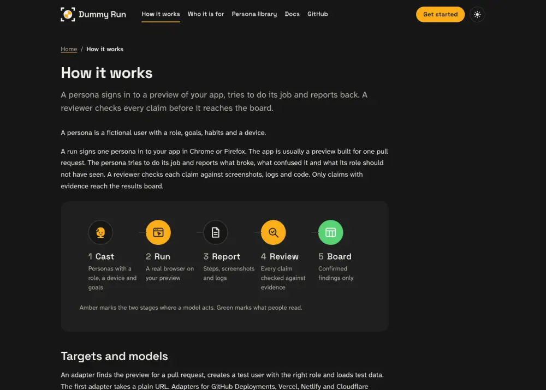Click the 1 Cast step title

coord(101,256)
